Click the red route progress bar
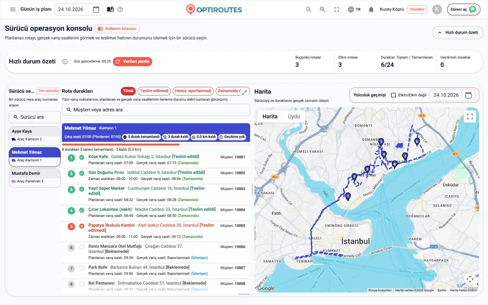Screen dimensions: 488x305 [x=121, y=145]
